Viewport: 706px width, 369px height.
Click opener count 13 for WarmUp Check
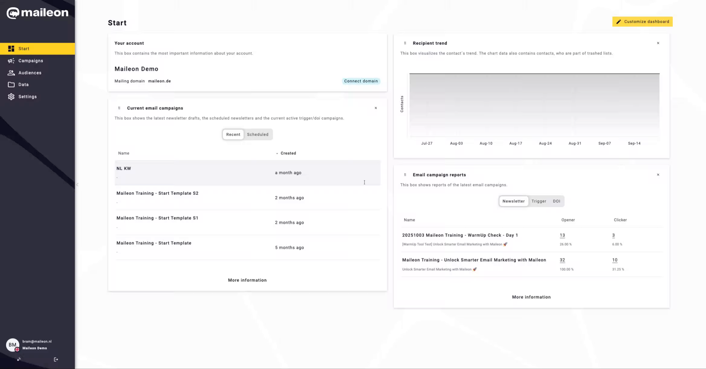562,235
